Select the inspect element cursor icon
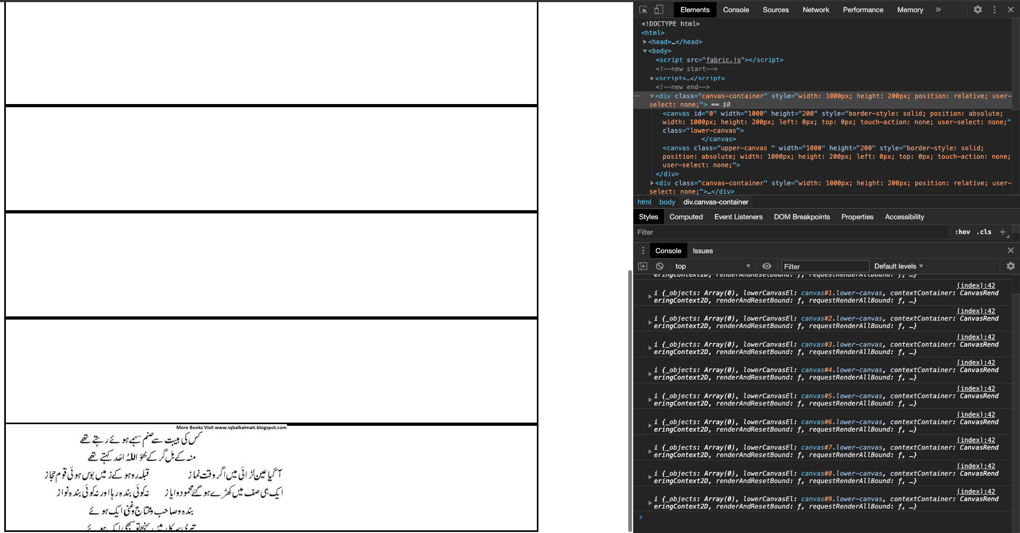The width and height of the screenshot is (1020, 533). (x=643, y=10)
